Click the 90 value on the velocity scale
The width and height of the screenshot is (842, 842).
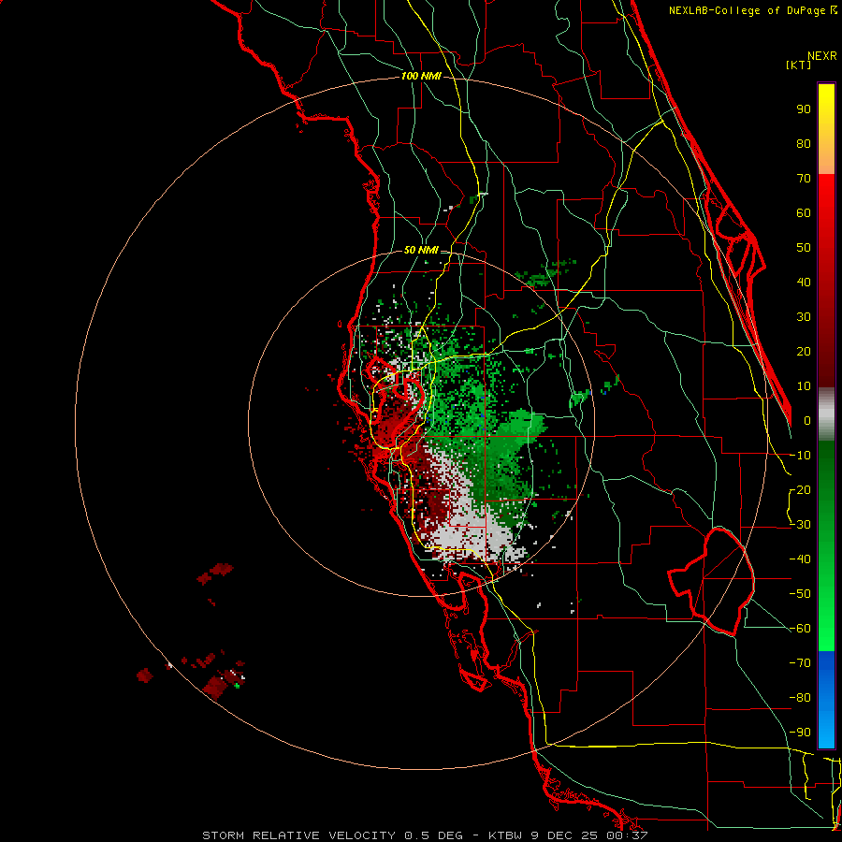pos(804,109)
